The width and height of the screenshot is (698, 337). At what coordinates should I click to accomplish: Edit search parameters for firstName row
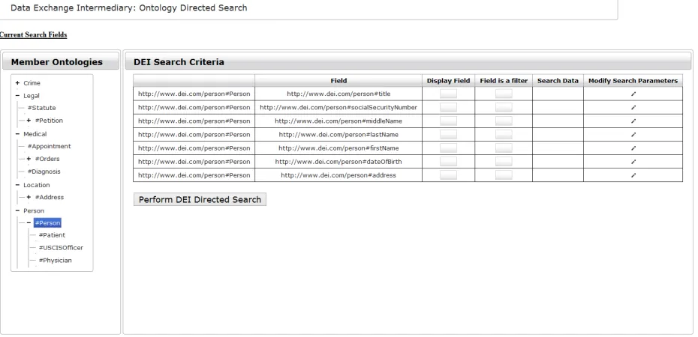(x=633, y=148)
